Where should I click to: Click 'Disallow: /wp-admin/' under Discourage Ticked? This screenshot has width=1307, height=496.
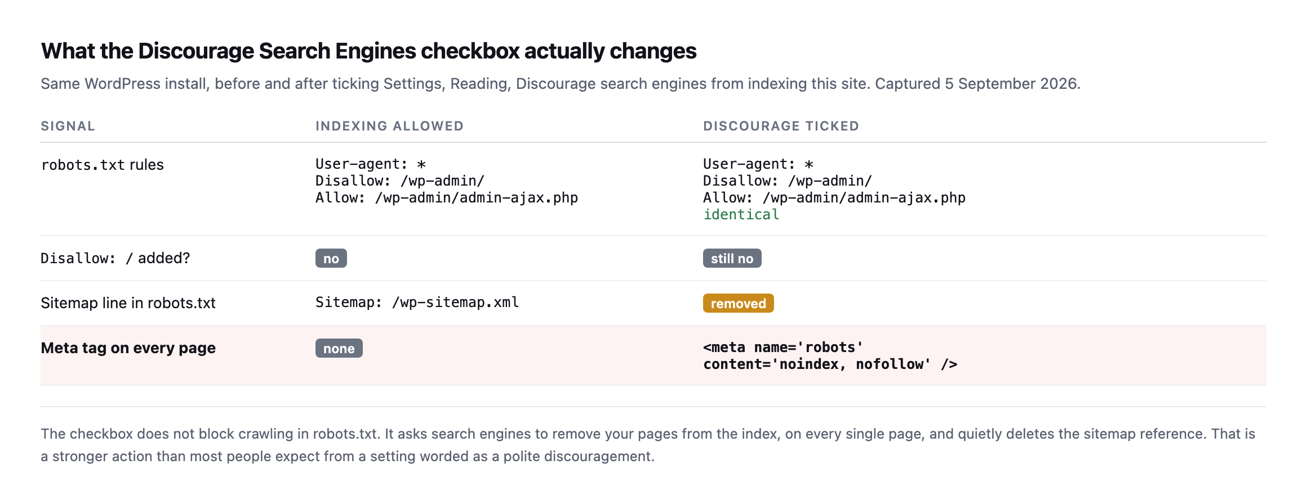pos(787,181)
